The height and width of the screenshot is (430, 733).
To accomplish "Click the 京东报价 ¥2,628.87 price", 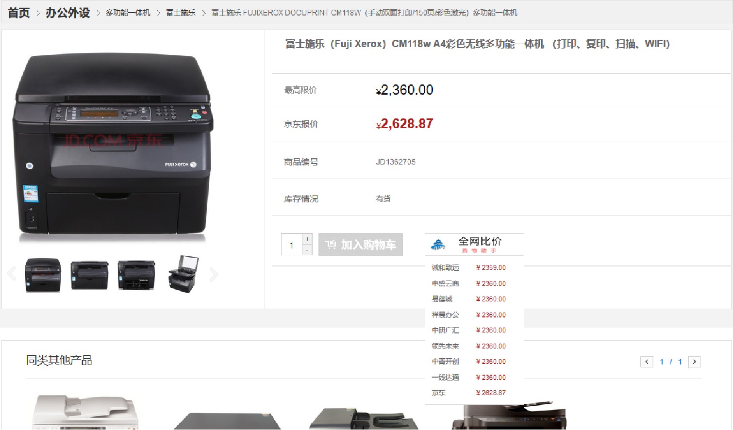I will (x=404, y=124).
